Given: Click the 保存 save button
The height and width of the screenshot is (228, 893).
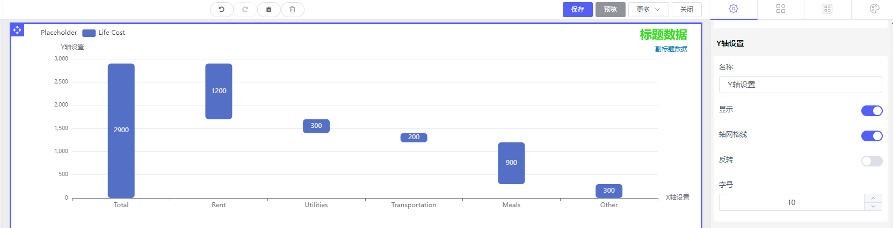Looking at the screenshot, I should 577,10.
